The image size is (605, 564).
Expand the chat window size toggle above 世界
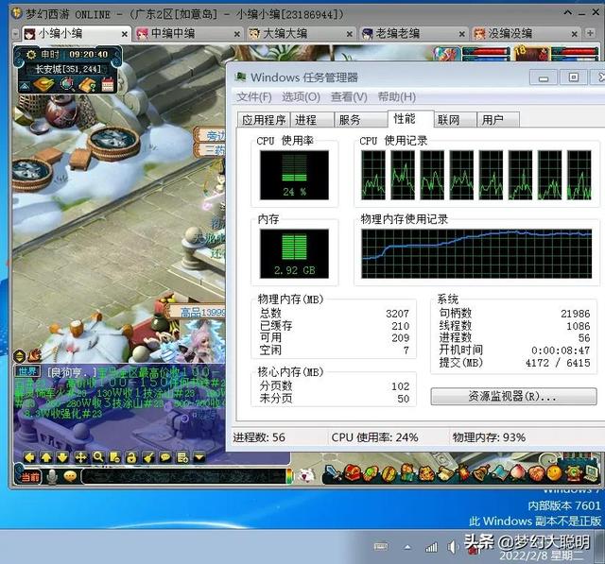point(19,356)
